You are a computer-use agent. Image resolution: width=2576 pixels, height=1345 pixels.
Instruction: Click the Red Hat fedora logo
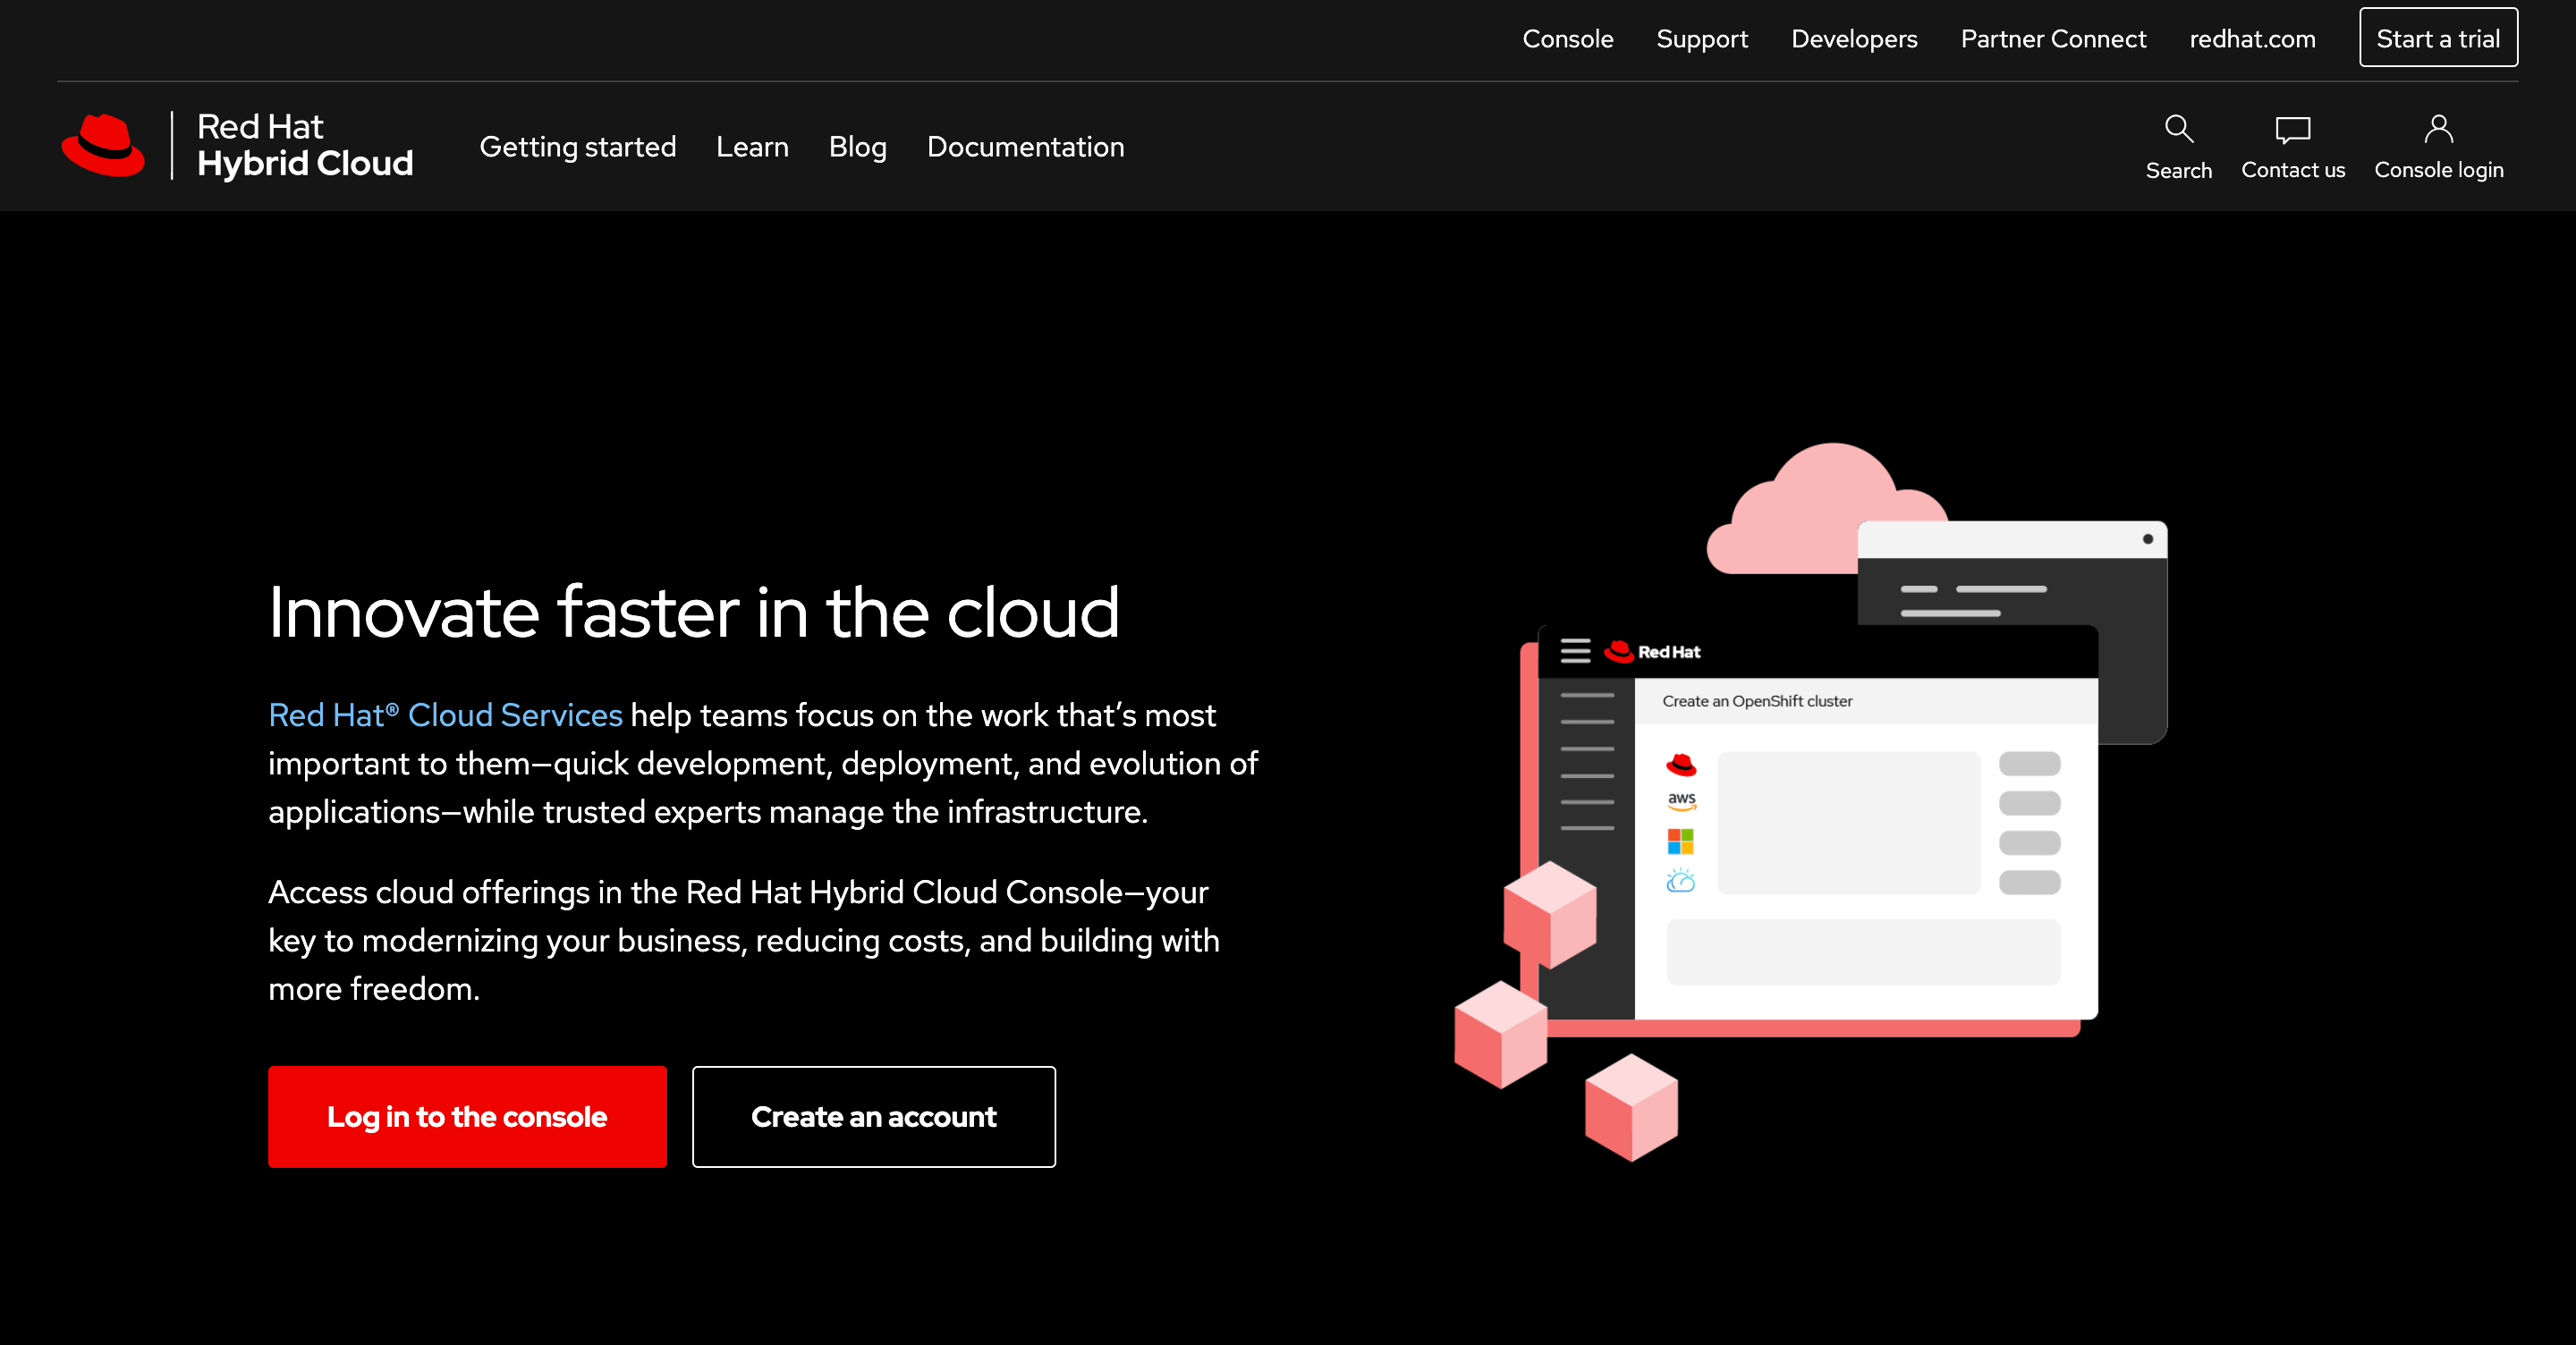(103, 146)
